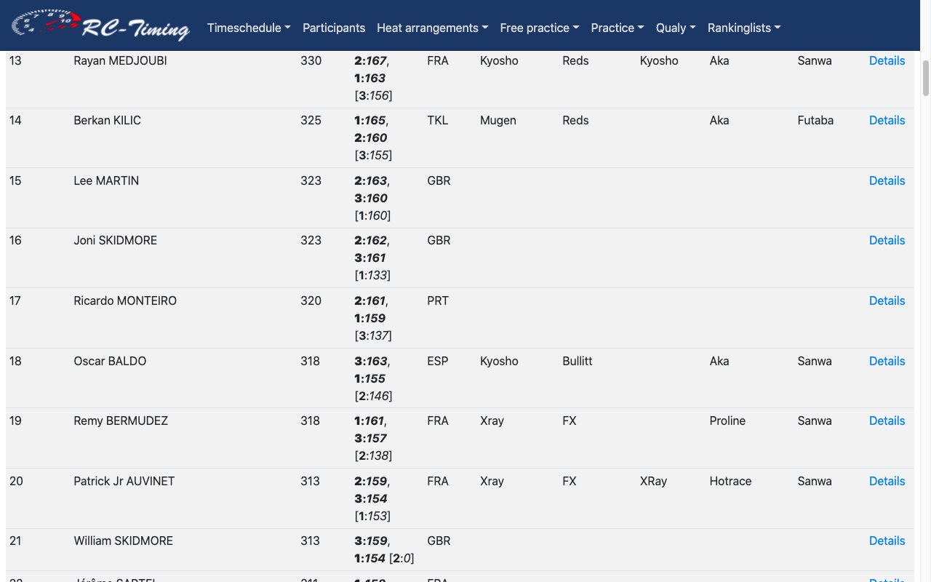
Task: Open Details link for Lee MARTIN
Action: click(887, 180)
